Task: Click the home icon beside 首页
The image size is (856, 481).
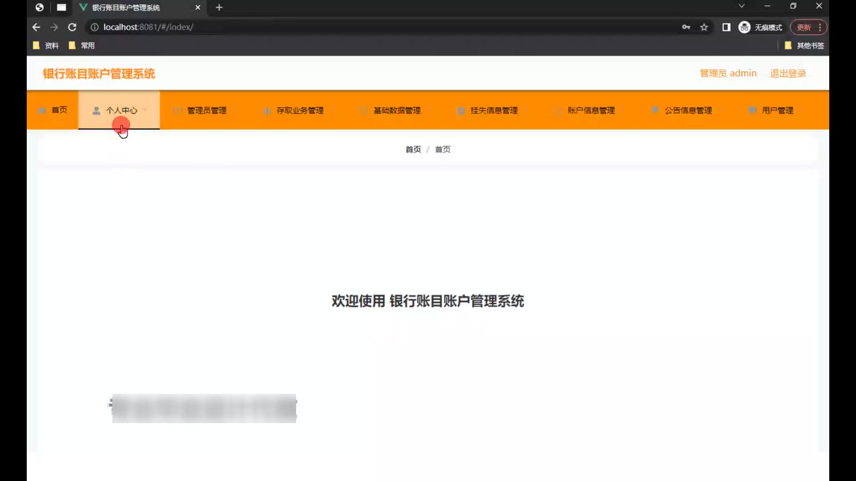Action: (x=42, y=110)
